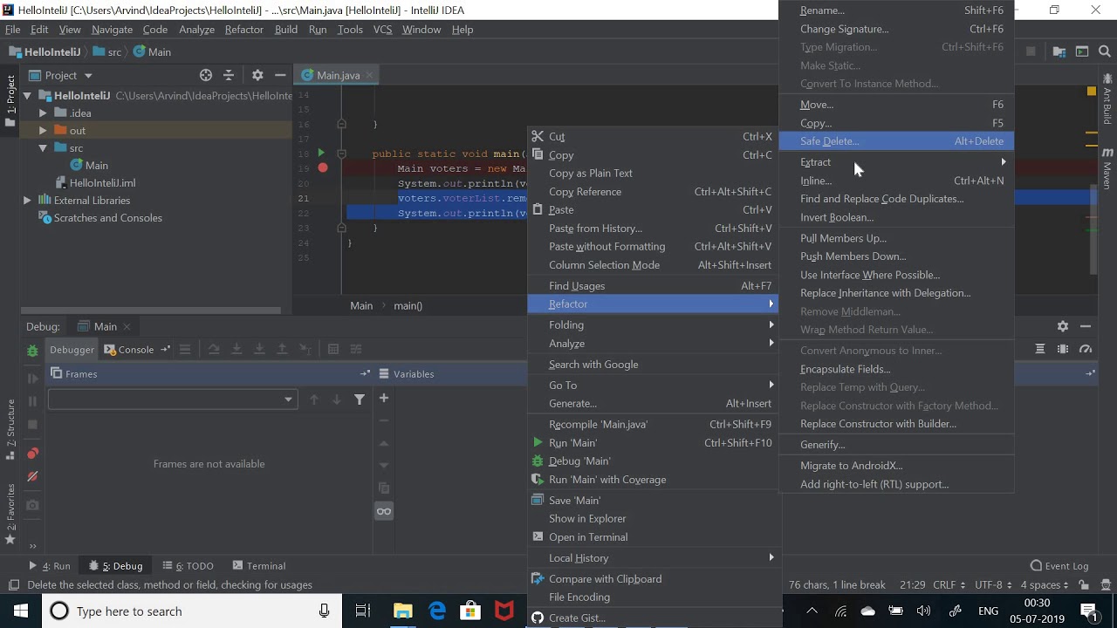Click the Step Out icon in debugger toolbar
1117x628 pixels.
(x=282, y=349)
